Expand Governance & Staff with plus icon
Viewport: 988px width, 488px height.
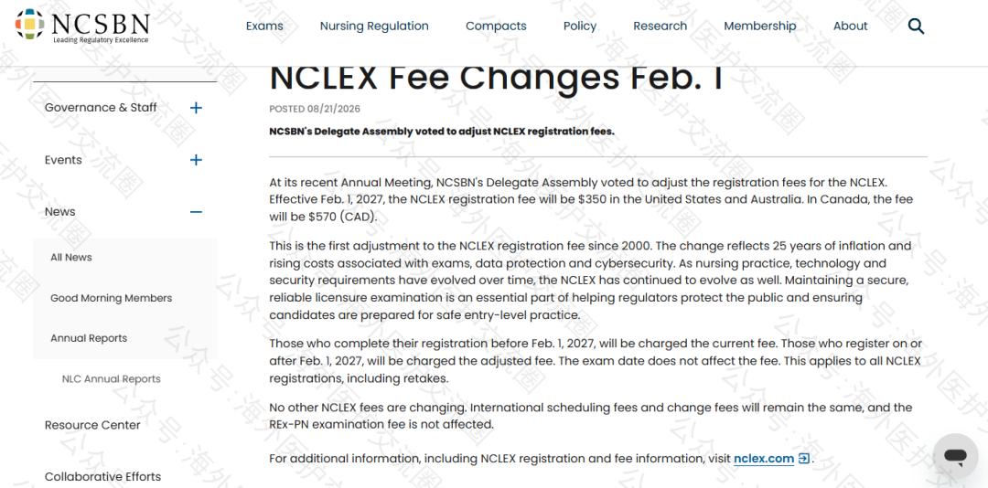196,108
